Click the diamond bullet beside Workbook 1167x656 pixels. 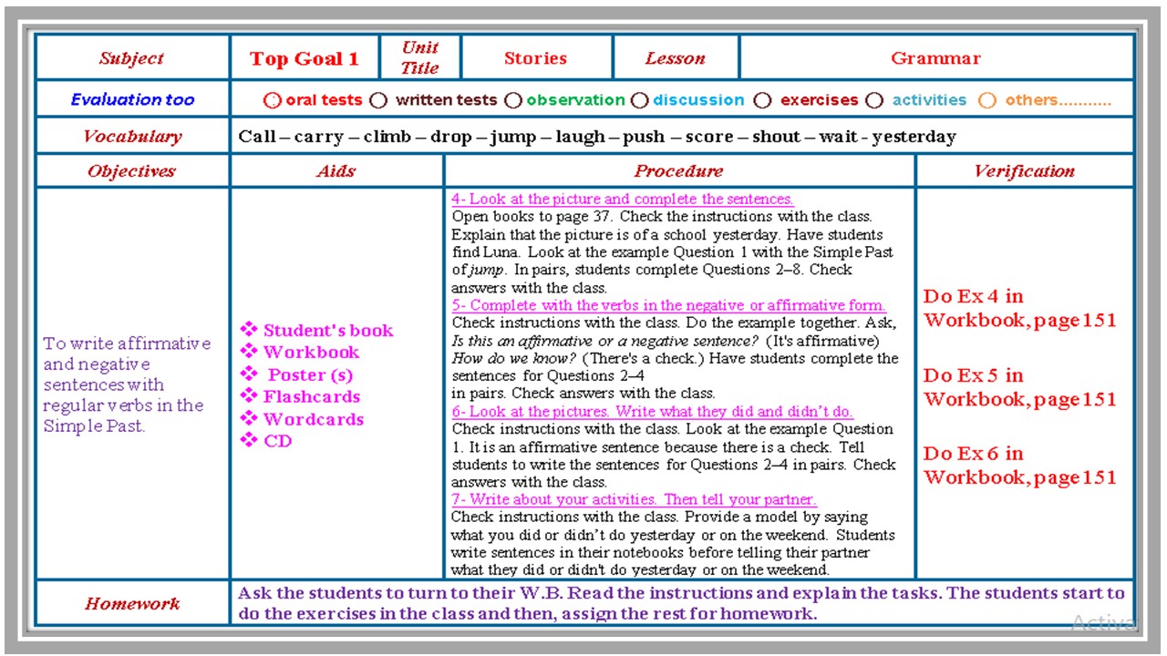[x=249, y=352]
